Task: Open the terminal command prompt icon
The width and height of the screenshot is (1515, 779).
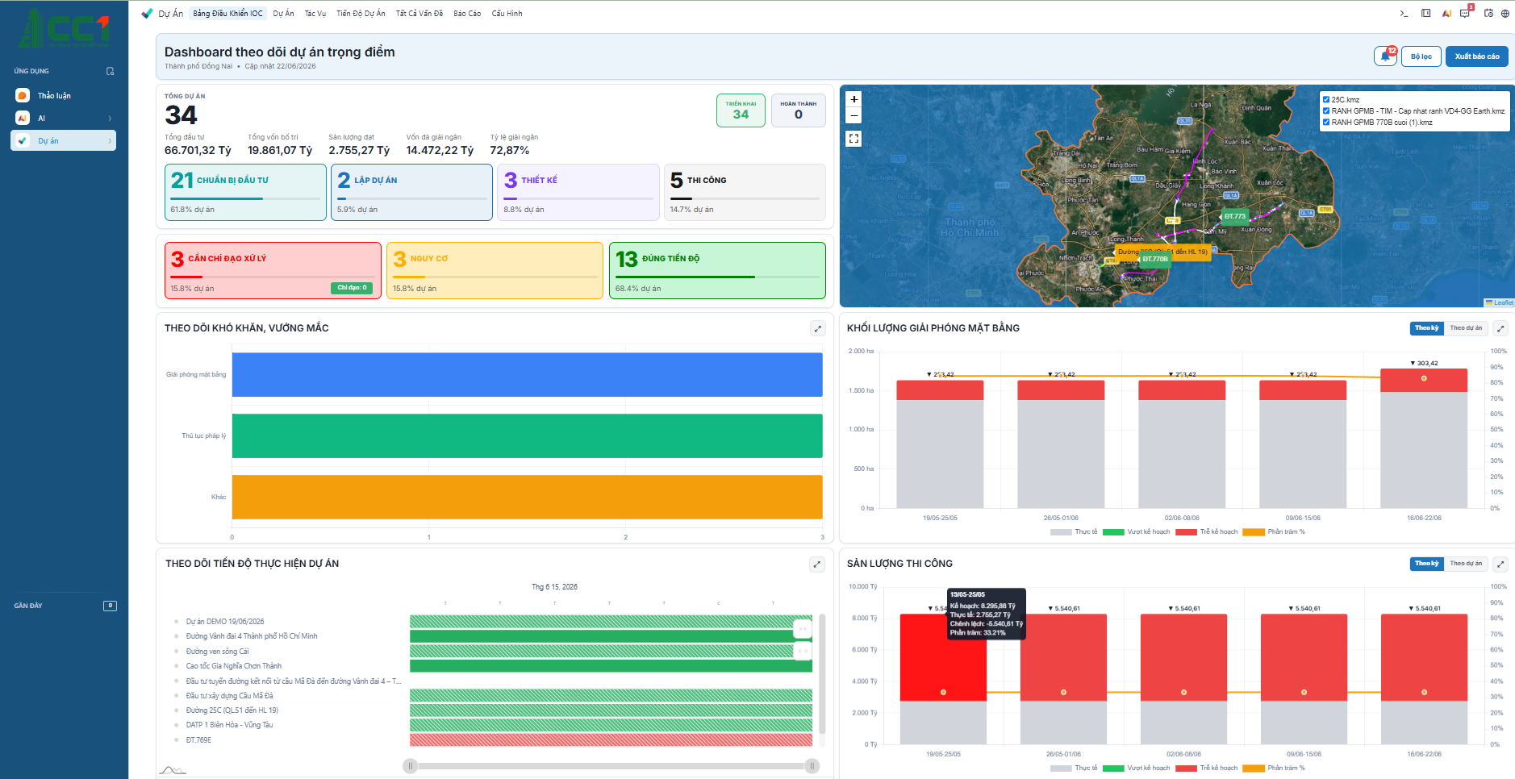Action: (1404, 13)
